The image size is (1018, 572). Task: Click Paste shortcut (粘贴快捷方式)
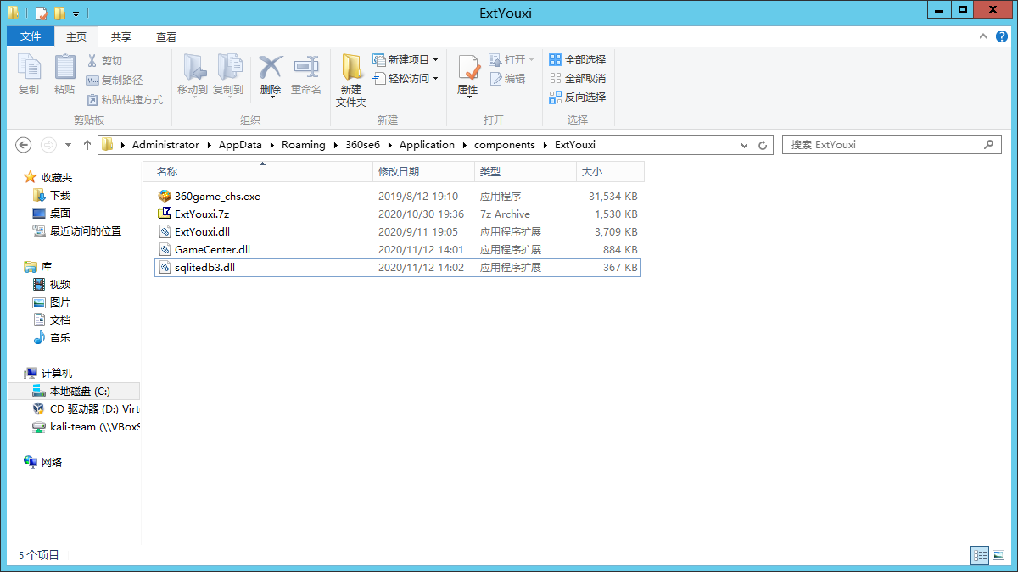(x=124, y=99)
